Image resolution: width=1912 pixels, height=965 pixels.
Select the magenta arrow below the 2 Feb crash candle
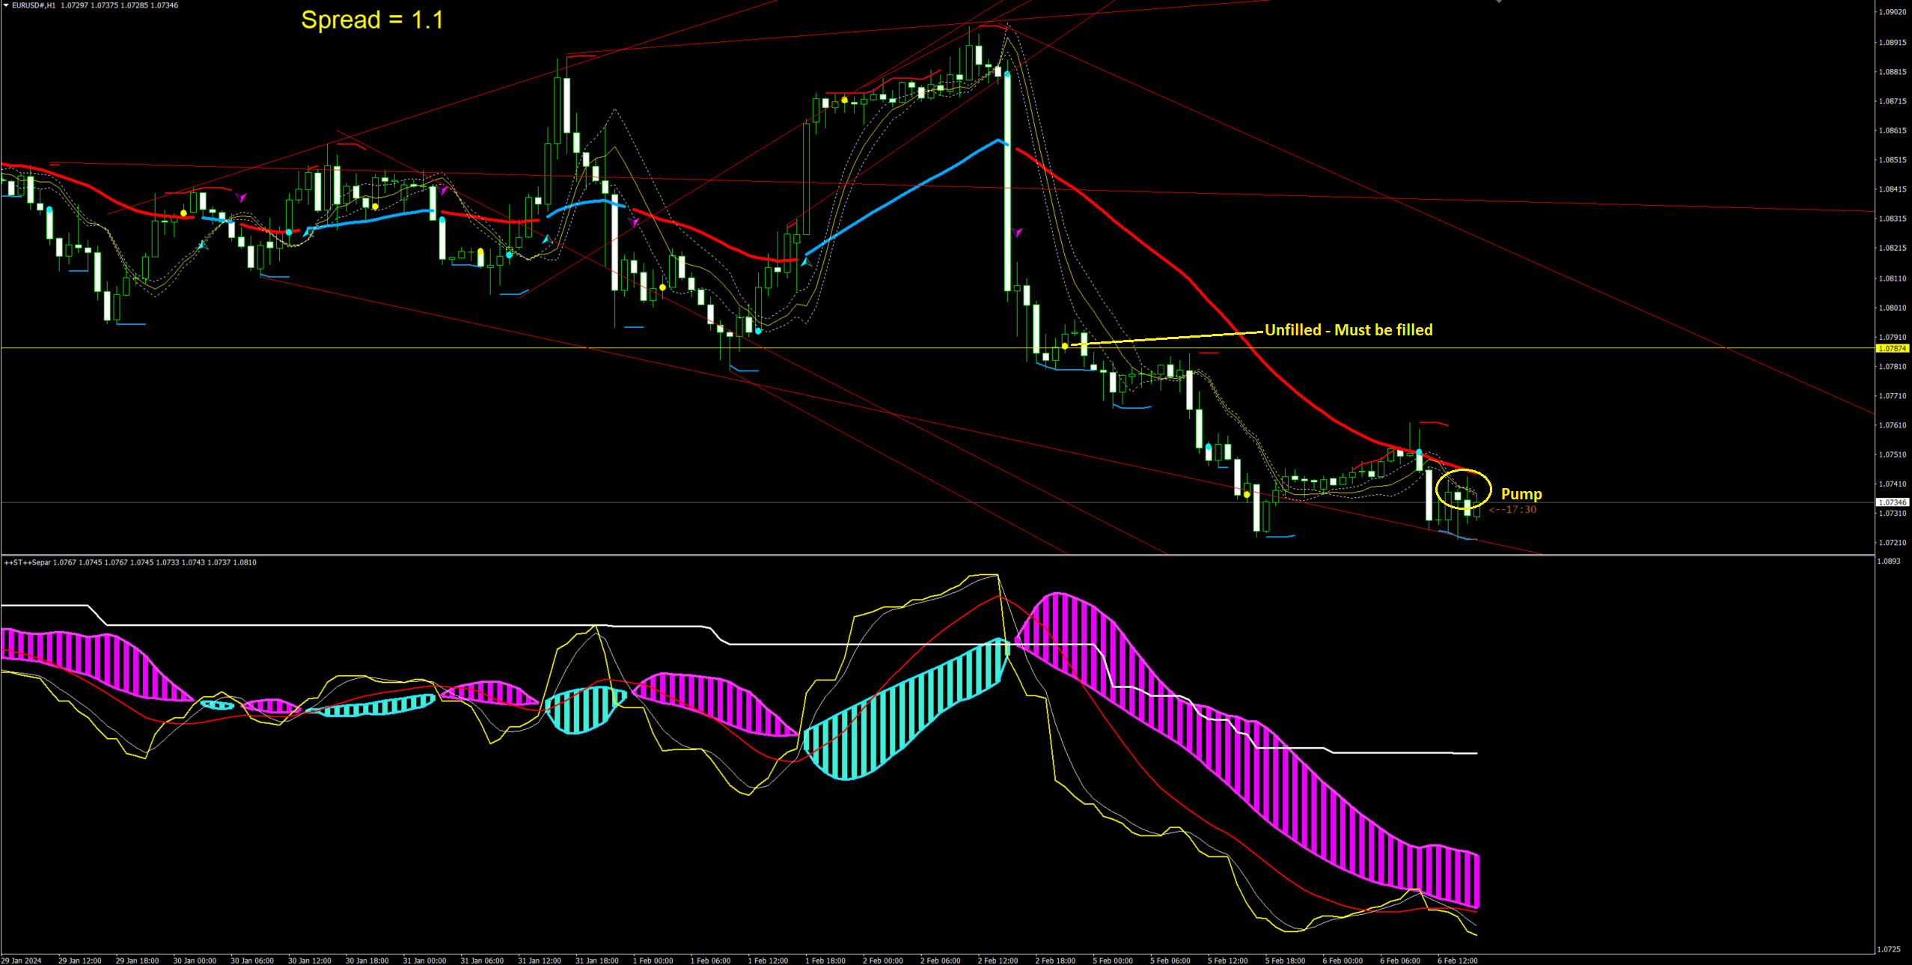click(x=1017, y=233)
